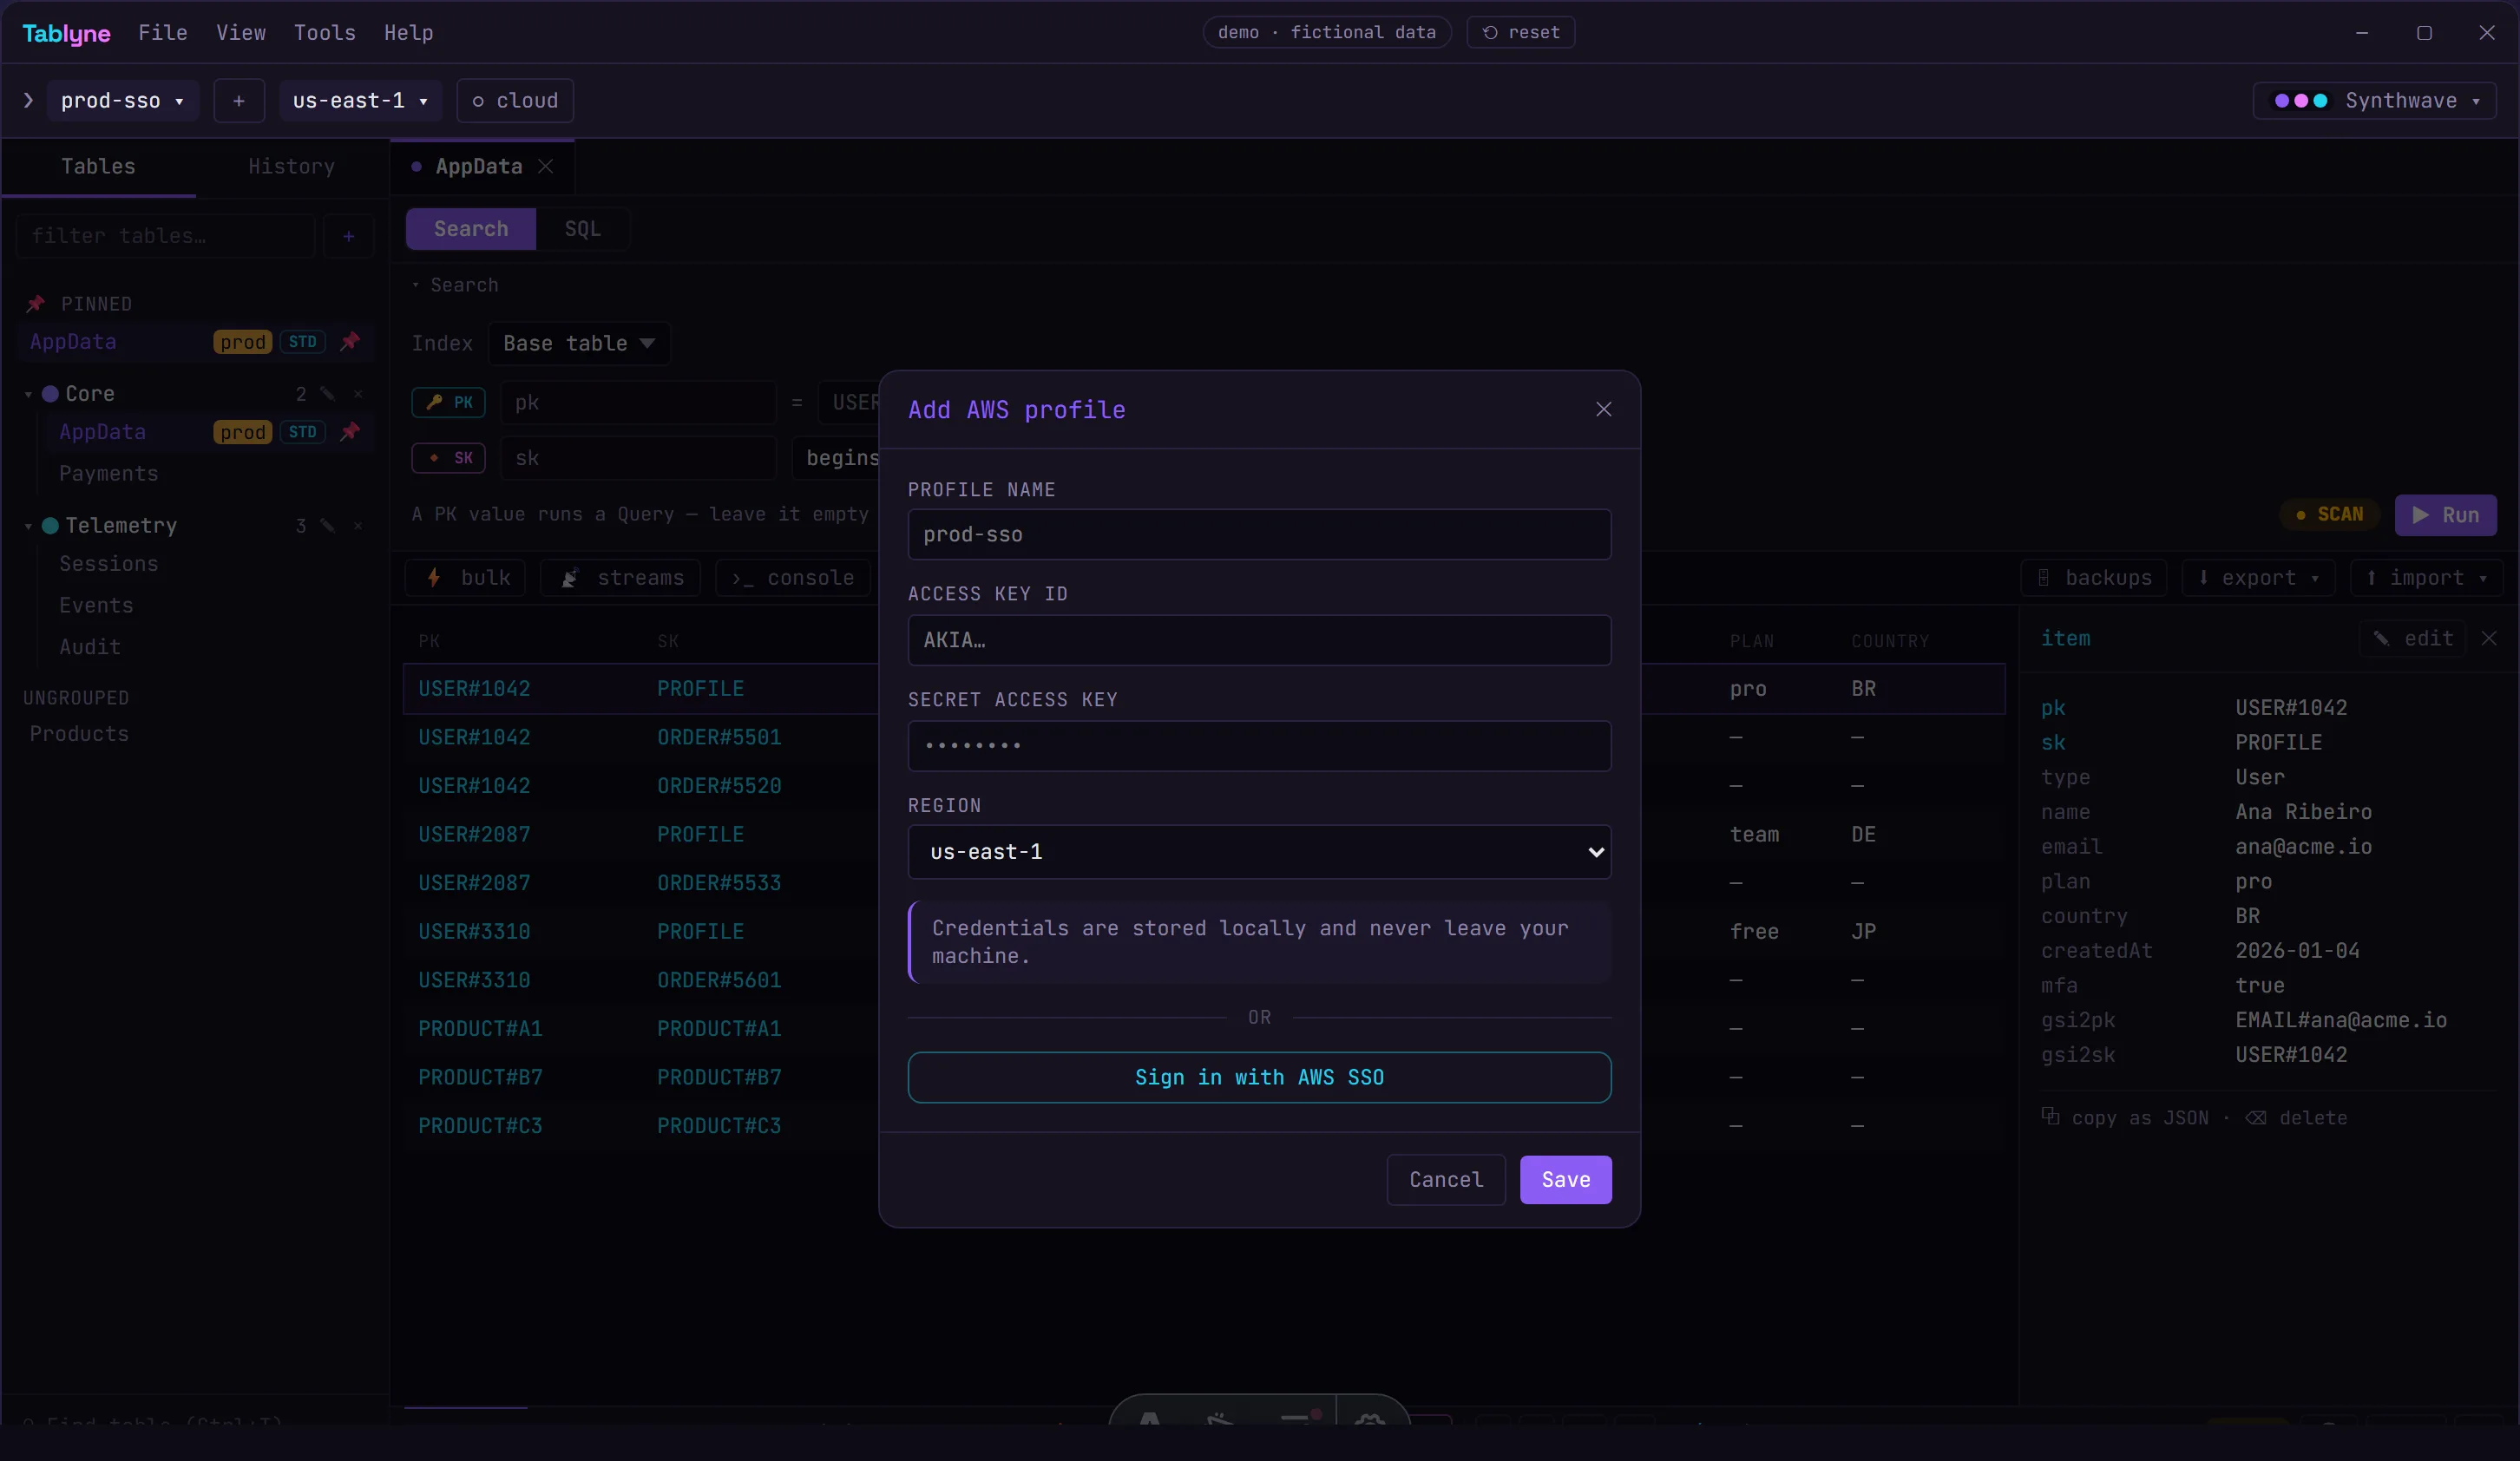The width and height of the screenshot is (2520, 1461).
Task: Collapse the Search section triangle
Action: click(416, 285)
